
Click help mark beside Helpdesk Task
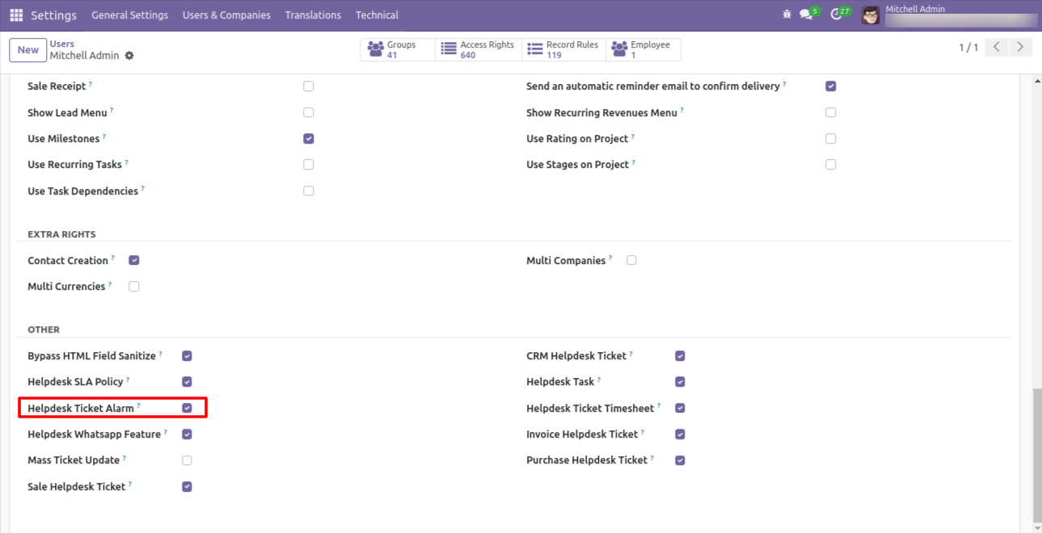point(599,380)
